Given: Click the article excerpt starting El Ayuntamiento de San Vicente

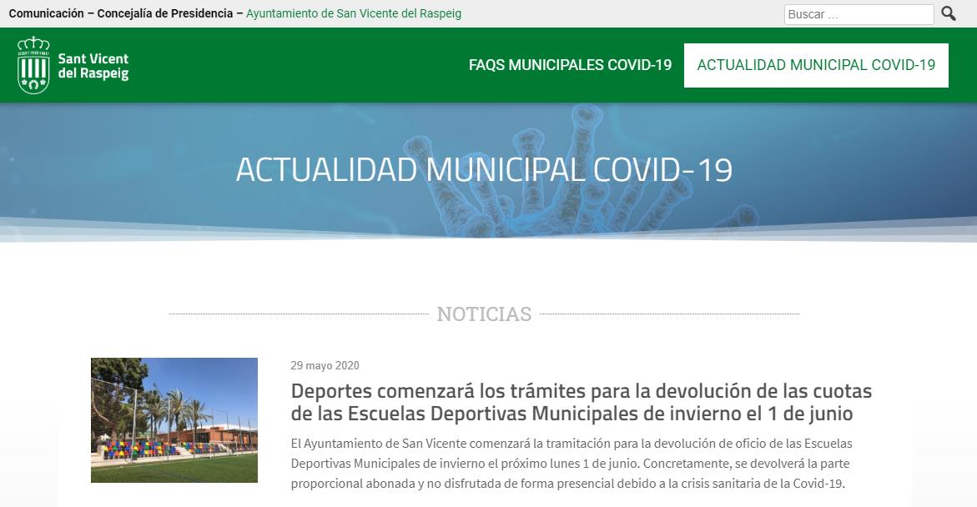Looking at the screenshot, I should click(572, 464).
